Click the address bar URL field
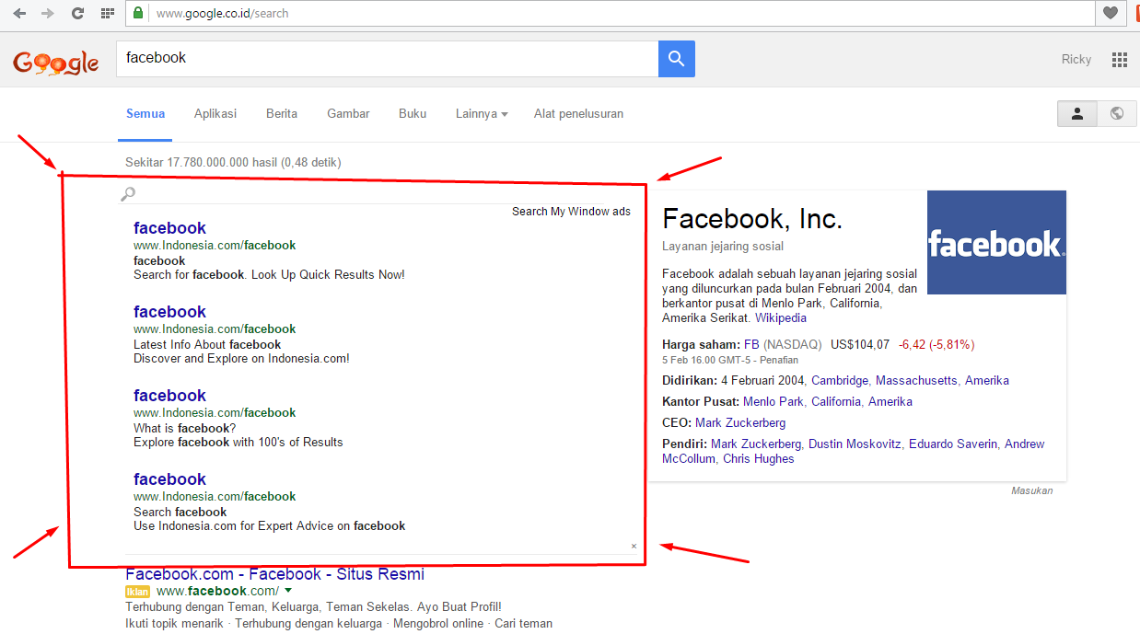1140x634 pixels. tap(608, 13)
